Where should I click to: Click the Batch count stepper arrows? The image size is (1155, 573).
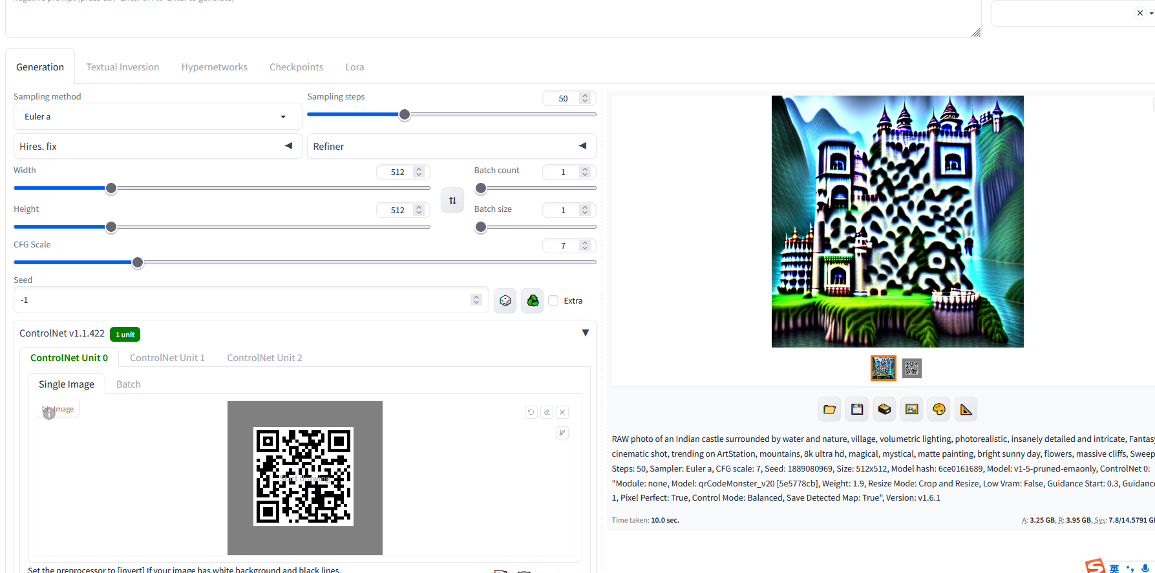[585, 172]
